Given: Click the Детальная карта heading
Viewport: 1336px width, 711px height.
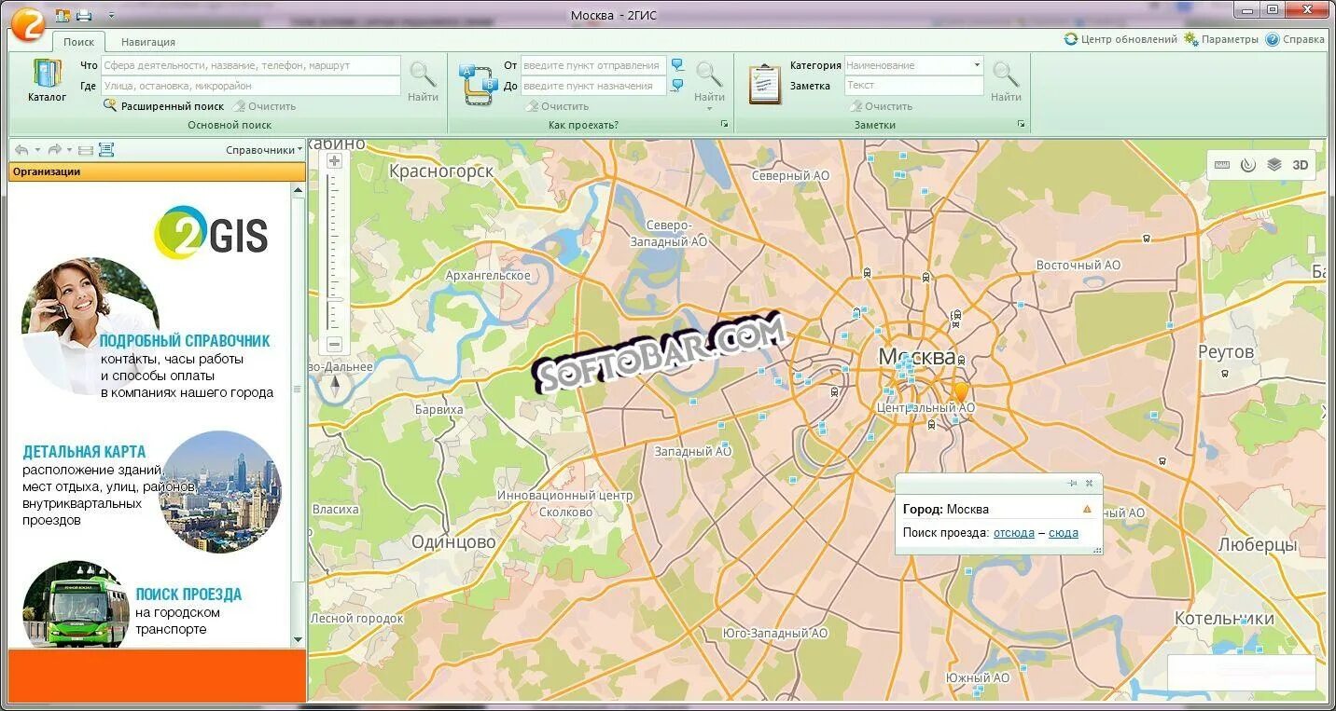Looking at the screenshot, I should tap(84, 452).
